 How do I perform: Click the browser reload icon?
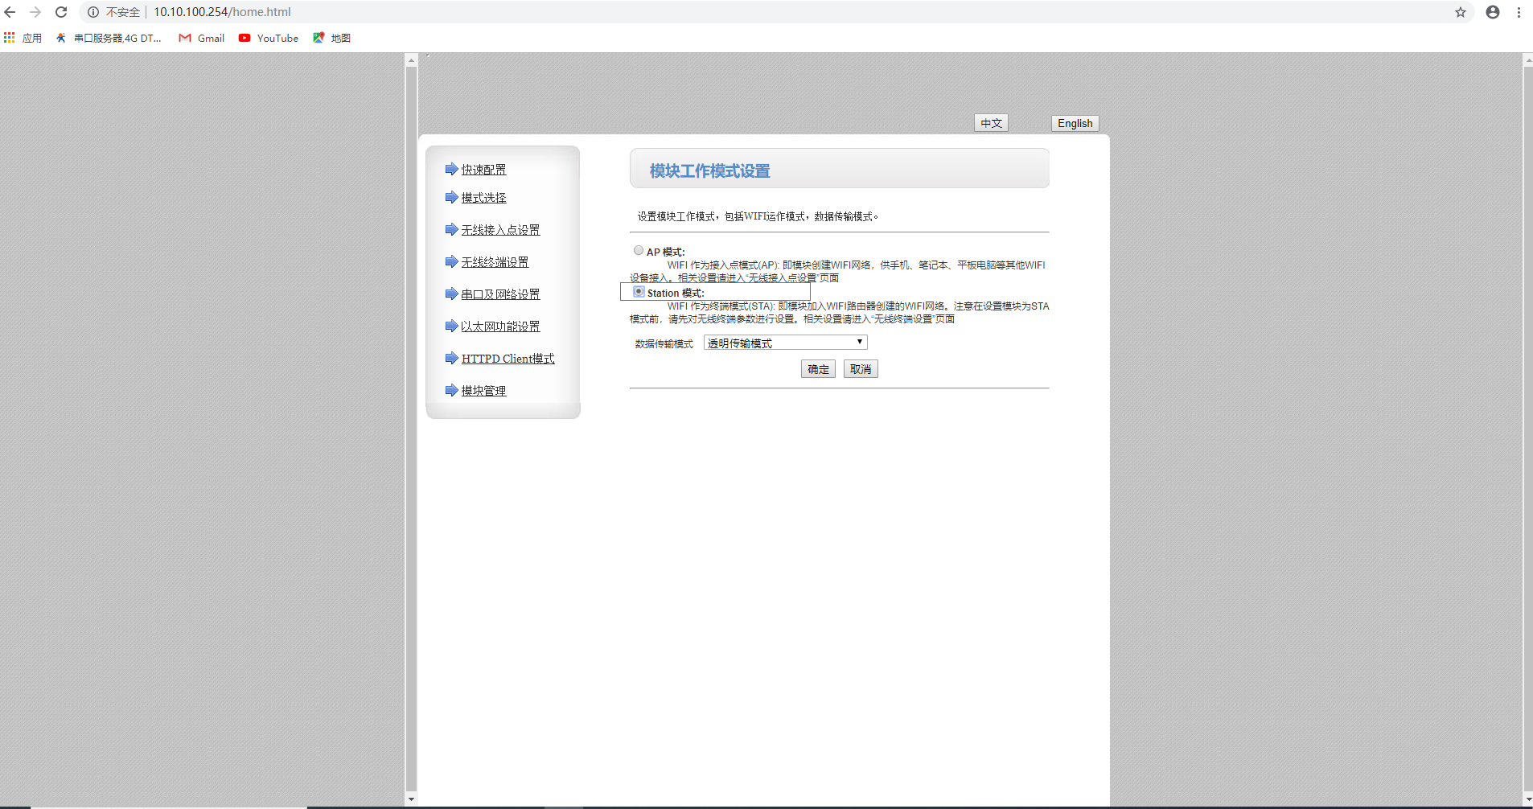click(x=61, y=12)
